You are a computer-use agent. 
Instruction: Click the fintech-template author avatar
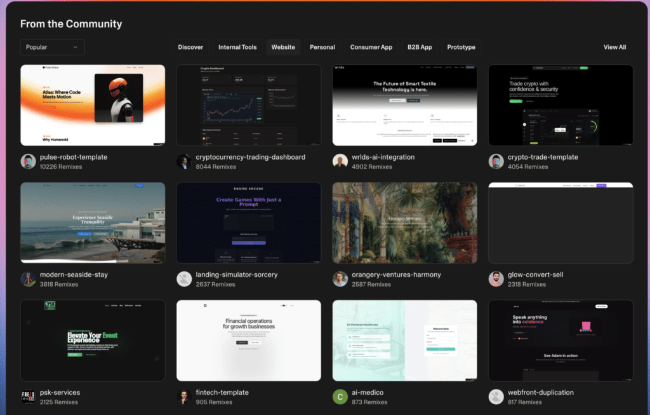coord(184,397)
